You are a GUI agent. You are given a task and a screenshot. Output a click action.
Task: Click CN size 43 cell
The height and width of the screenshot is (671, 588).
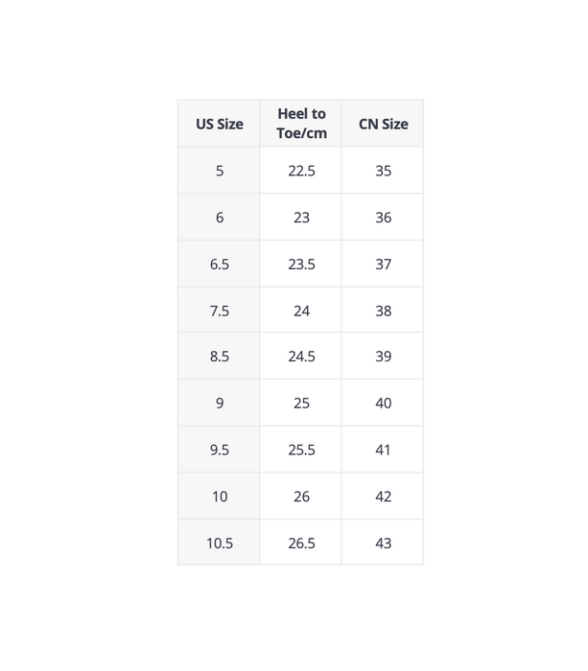(383, 543)
